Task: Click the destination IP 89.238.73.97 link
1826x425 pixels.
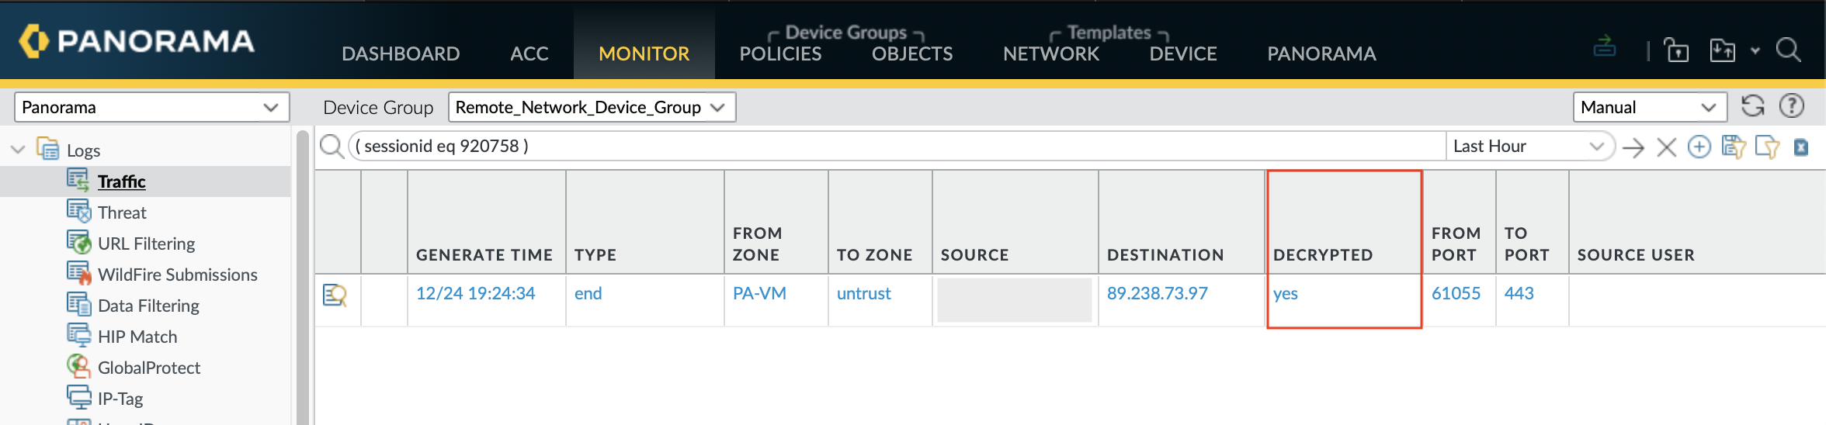Action: (1157, 294)
